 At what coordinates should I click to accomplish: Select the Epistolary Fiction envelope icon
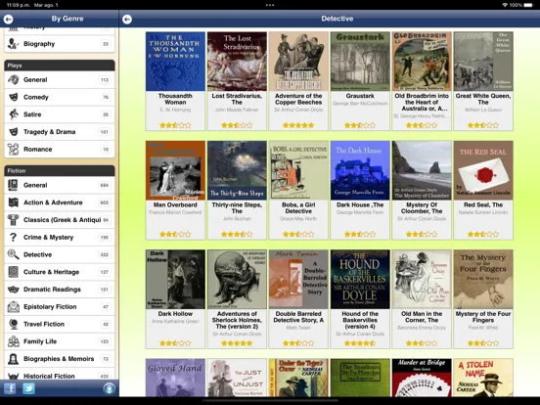13,307
